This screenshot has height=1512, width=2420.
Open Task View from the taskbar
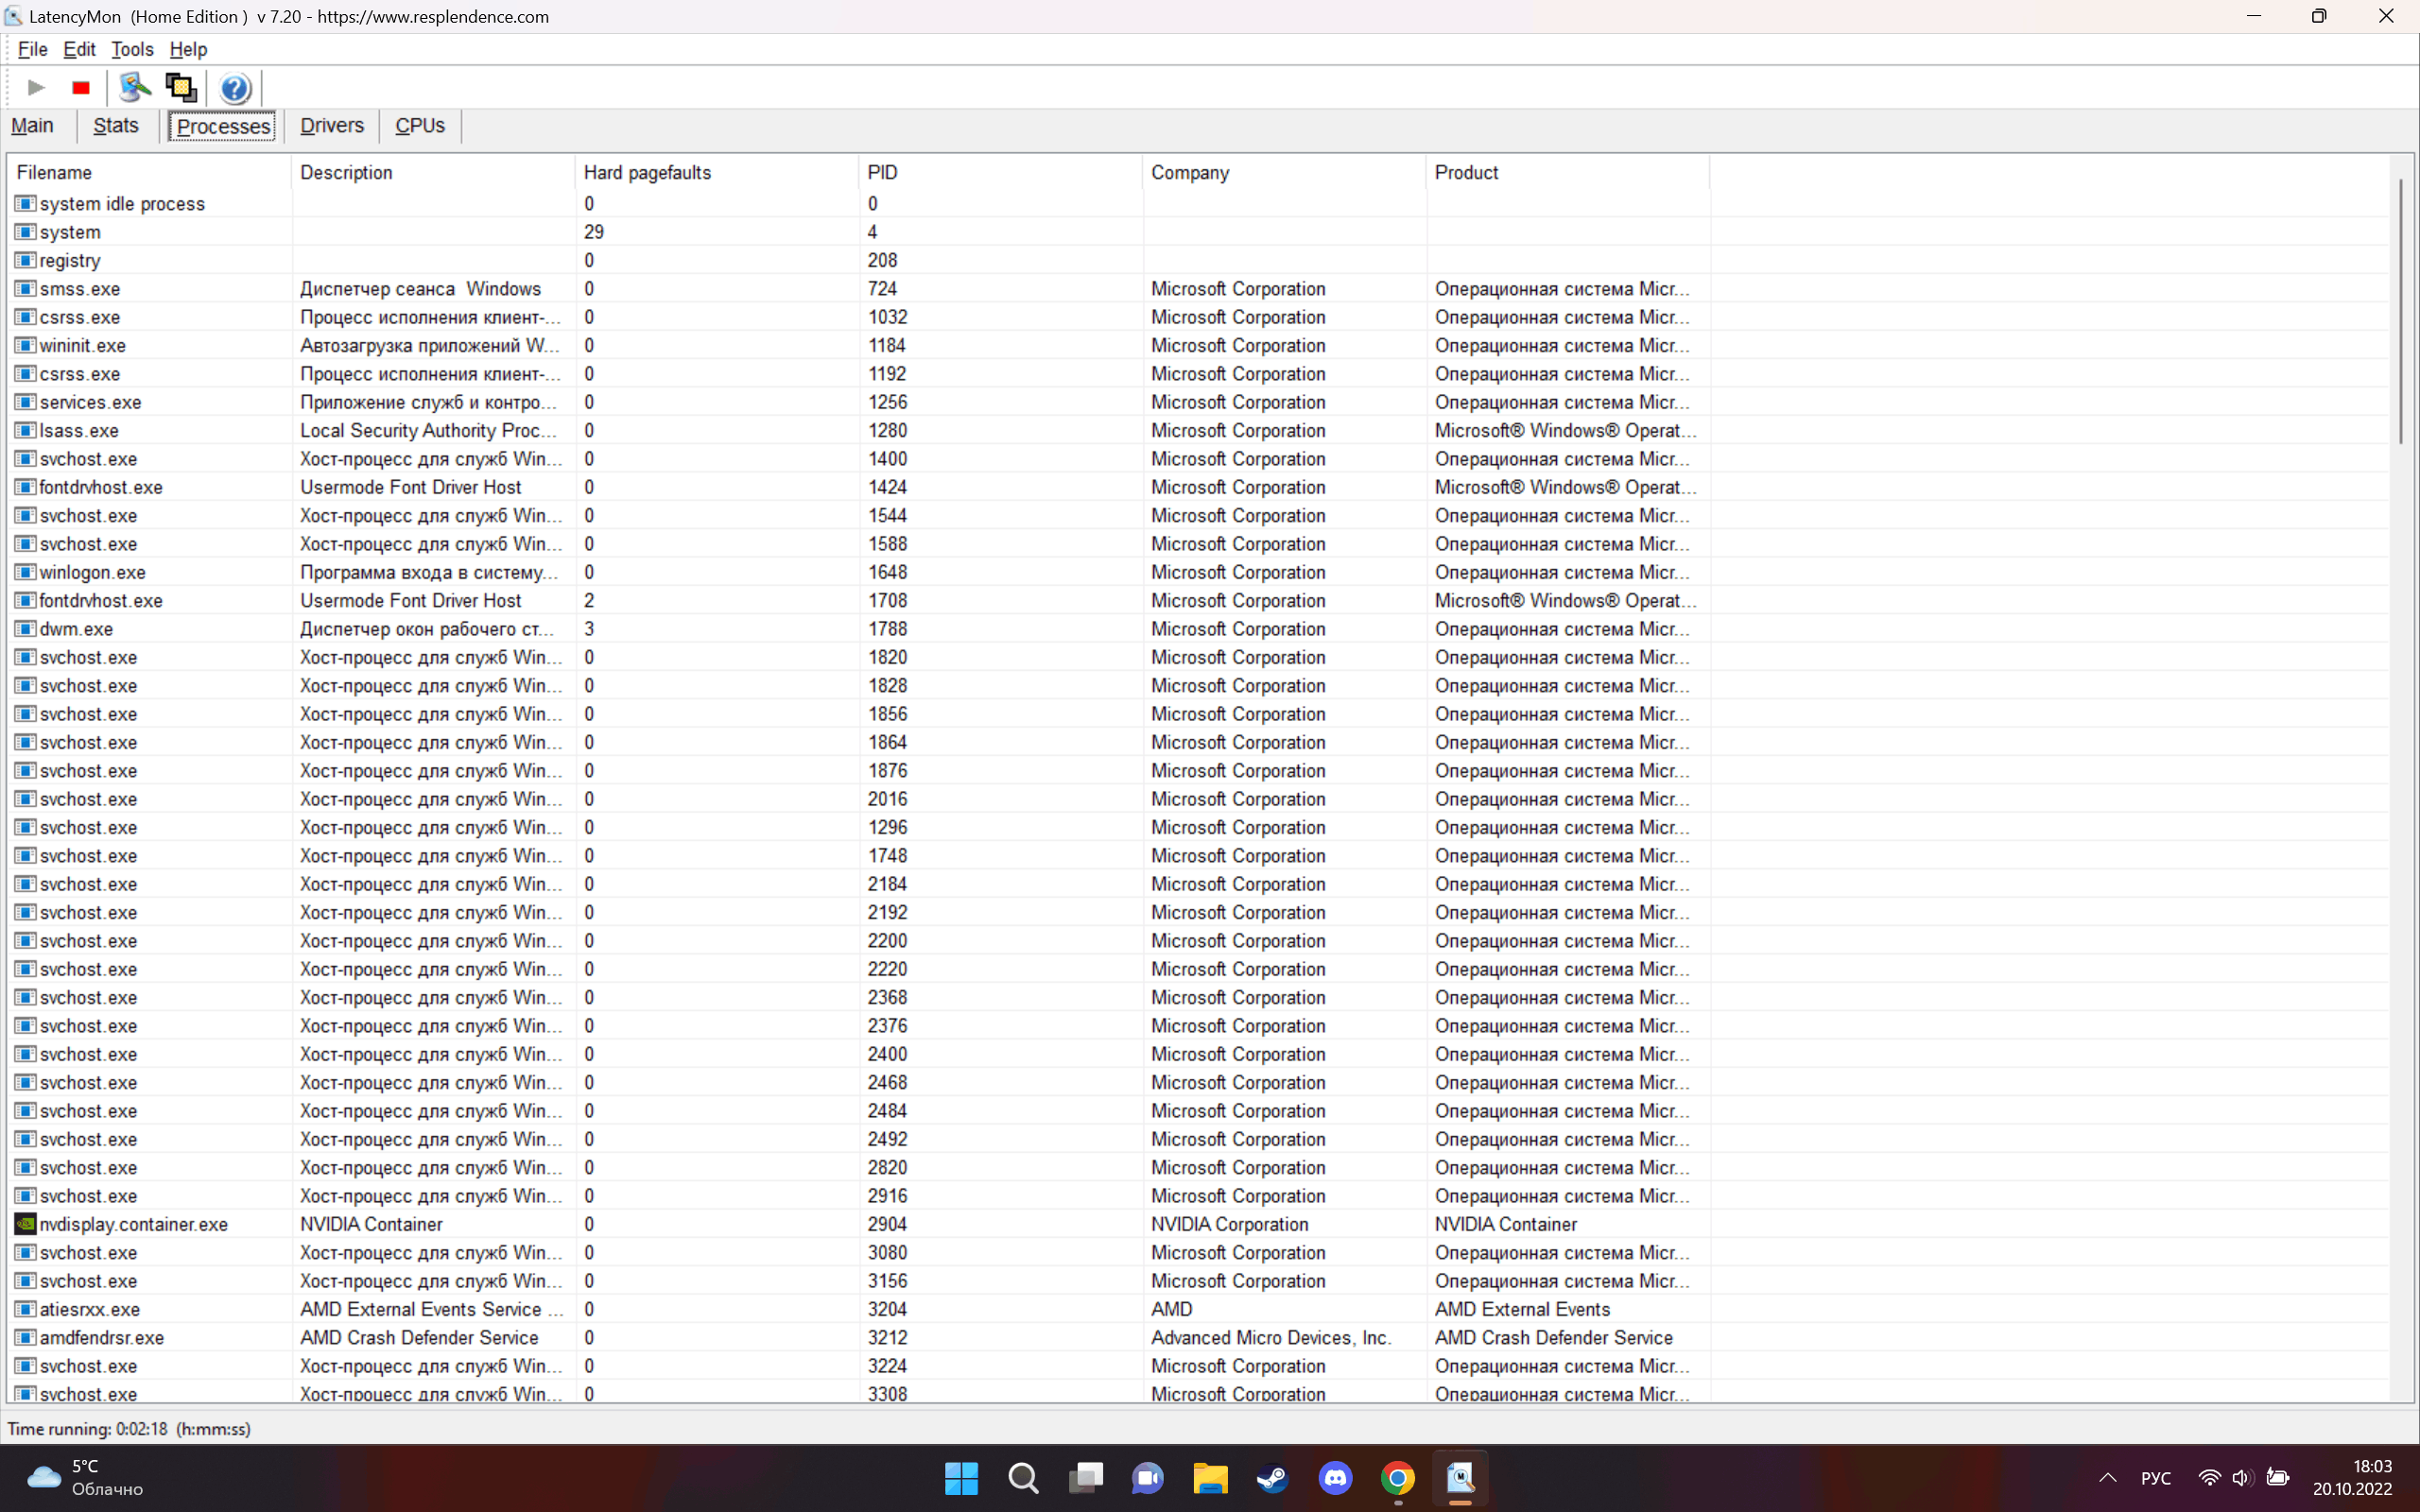(1086, 1478)
